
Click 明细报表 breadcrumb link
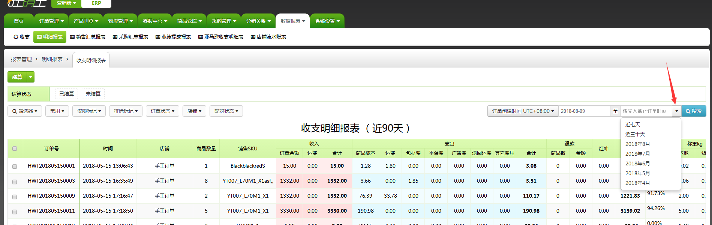point(52,59)
